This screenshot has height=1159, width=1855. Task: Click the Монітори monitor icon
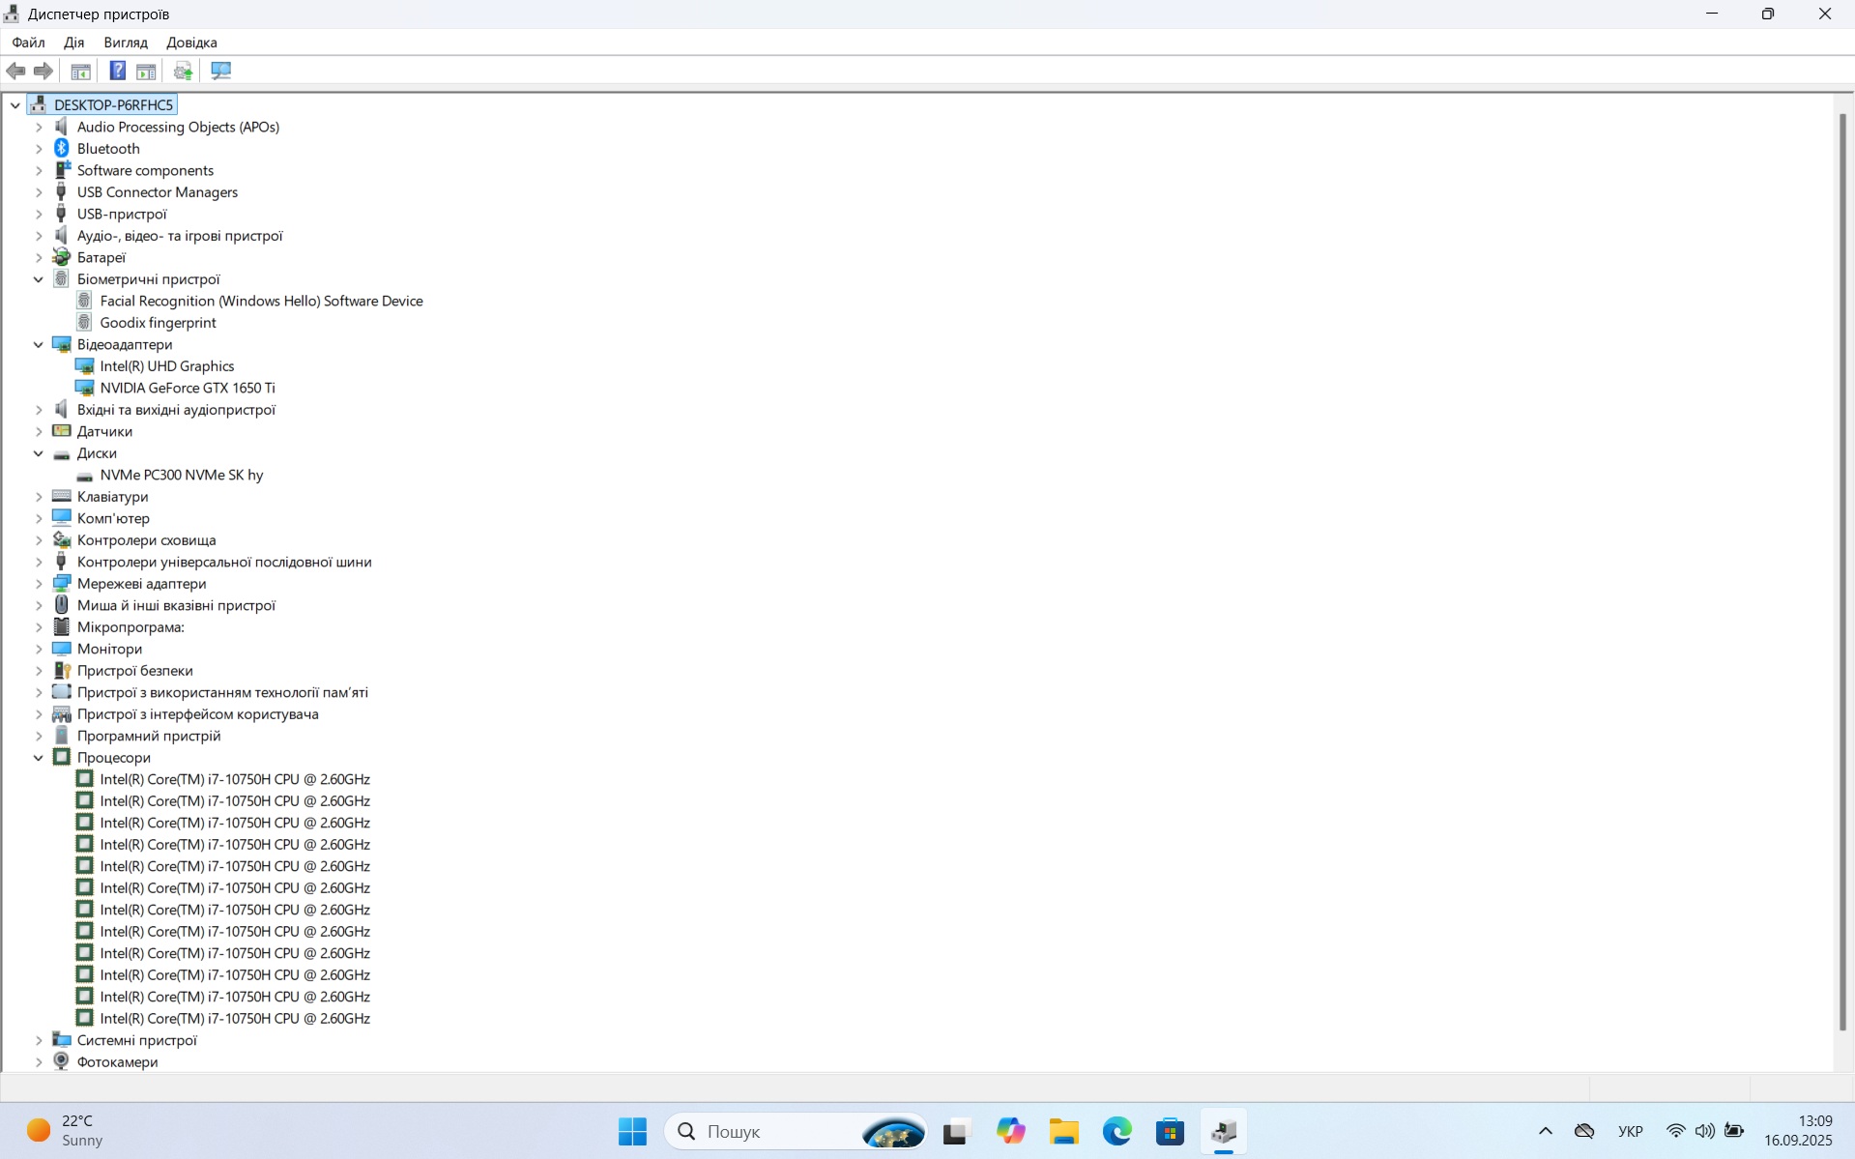click(x=62, y=649)
